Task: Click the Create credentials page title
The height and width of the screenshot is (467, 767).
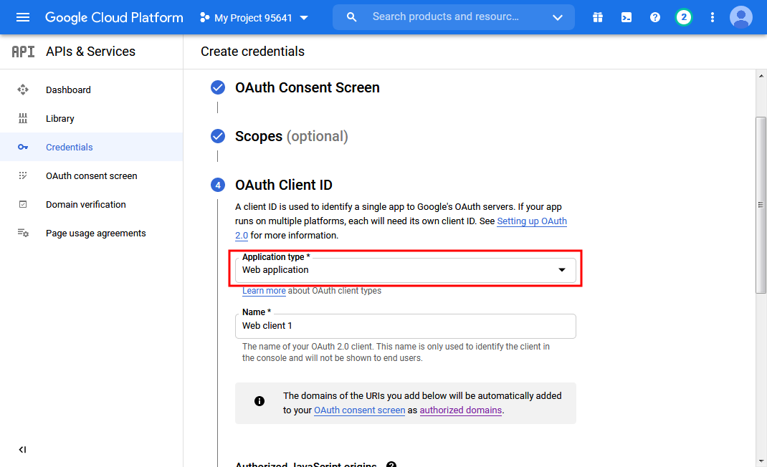Action: [252, 52]
